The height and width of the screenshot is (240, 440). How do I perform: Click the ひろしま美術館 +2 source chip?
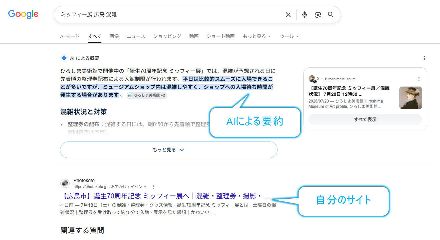(147, 96)
